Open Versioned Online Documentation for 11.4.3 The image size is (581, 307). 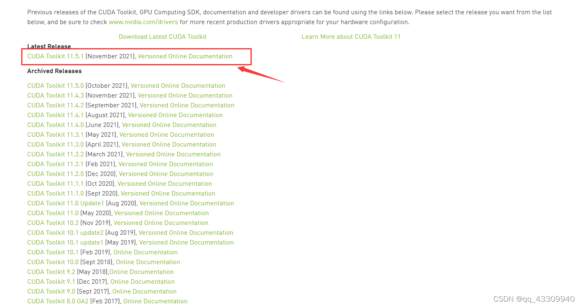click(185, 96)
